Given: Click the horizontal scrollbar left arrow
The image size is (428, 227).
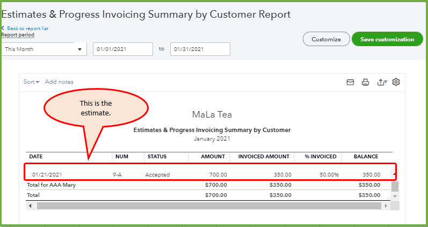Looking at the screenshot, I should [31, 206].
